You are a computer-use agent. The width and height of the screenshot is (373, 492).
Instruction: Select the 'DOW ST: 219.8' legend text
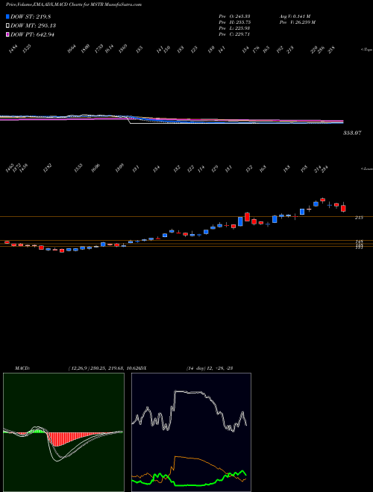tap(31, 16)
